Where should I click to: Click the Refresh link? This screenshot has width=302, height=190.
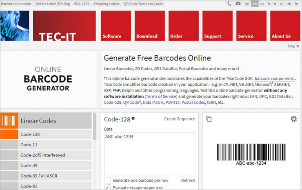point(188,180)
